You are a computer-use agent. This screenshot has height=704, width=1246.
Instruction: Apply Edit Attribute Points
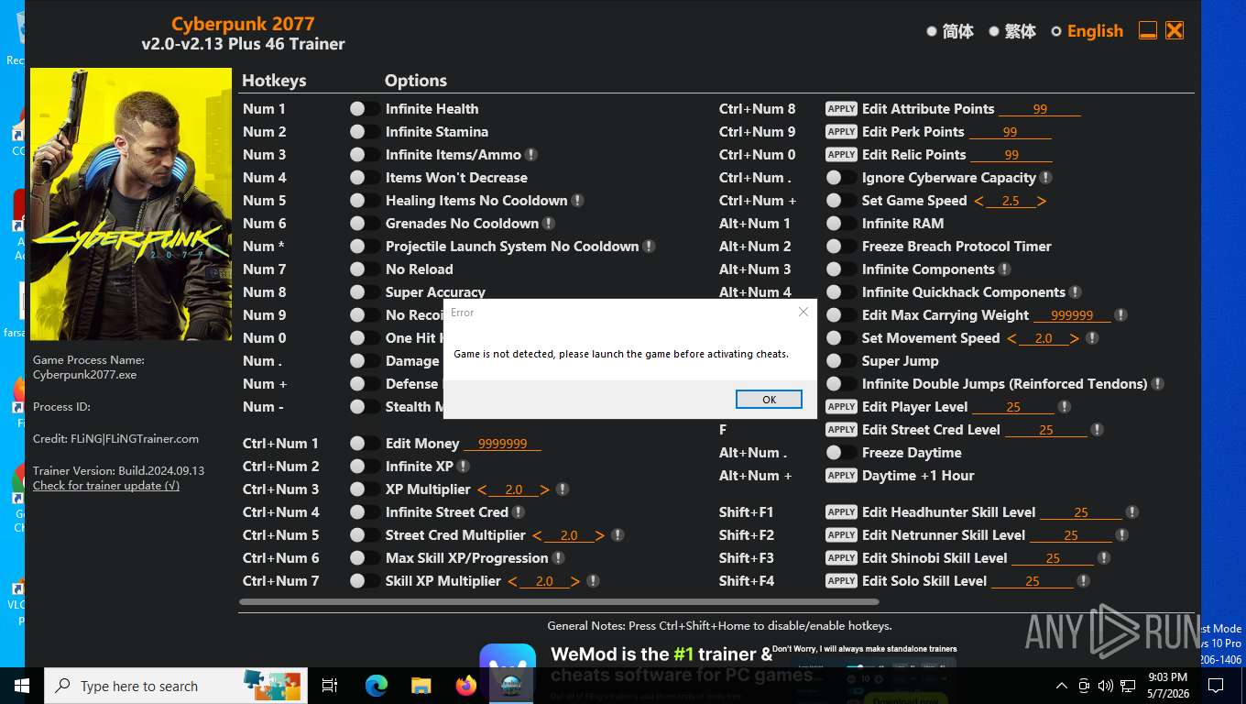tap(841, 108)
